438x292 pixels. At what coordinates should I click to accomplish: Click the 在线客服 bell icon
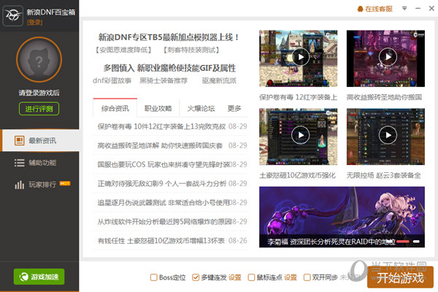coord(360,9)
